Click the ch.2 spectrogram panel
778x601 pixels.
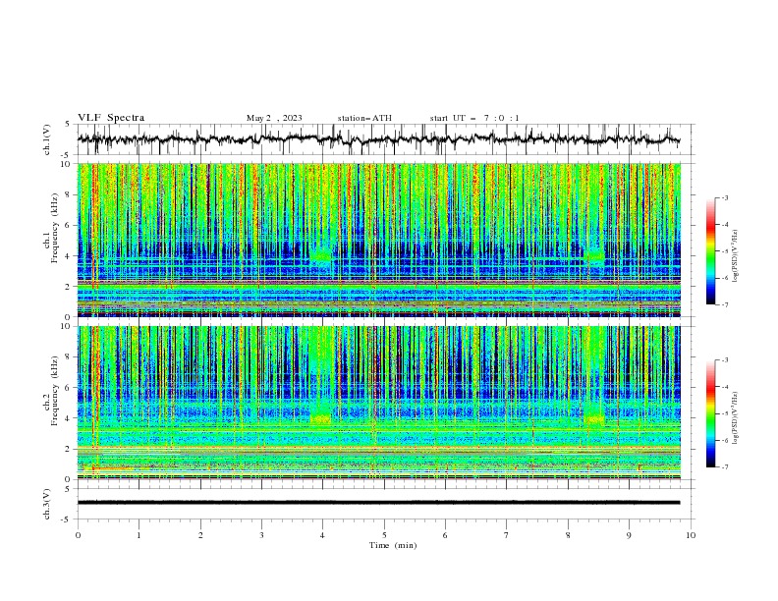(379, 403)
